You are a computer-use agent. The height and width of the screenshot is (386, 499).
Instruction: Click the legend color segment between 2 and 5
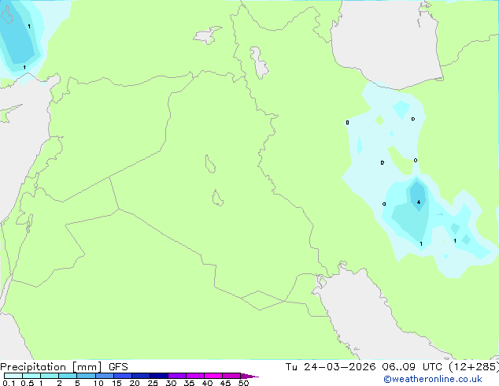68,376
